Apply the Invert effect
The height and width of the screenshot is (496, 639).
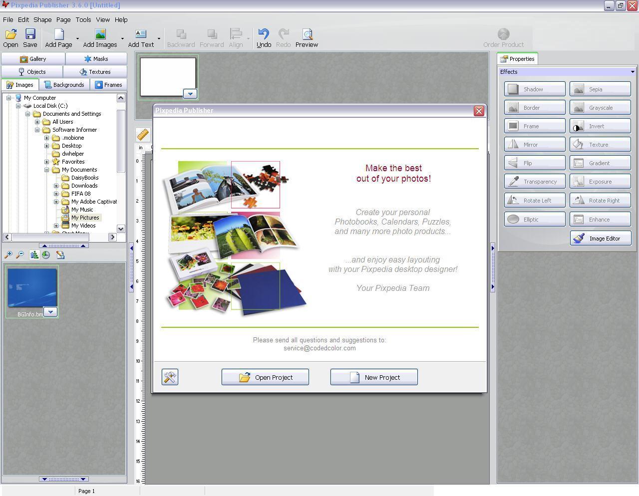(x=600, y=126)
